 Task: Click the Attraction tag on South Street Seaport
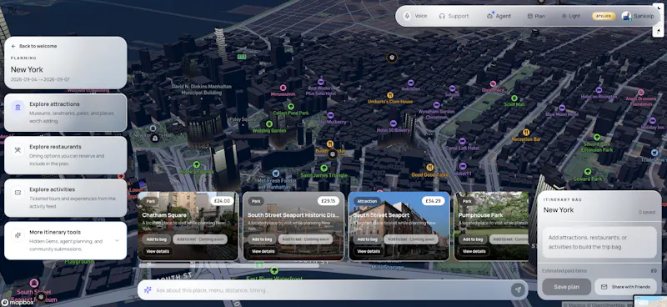(x=367, y=201)
